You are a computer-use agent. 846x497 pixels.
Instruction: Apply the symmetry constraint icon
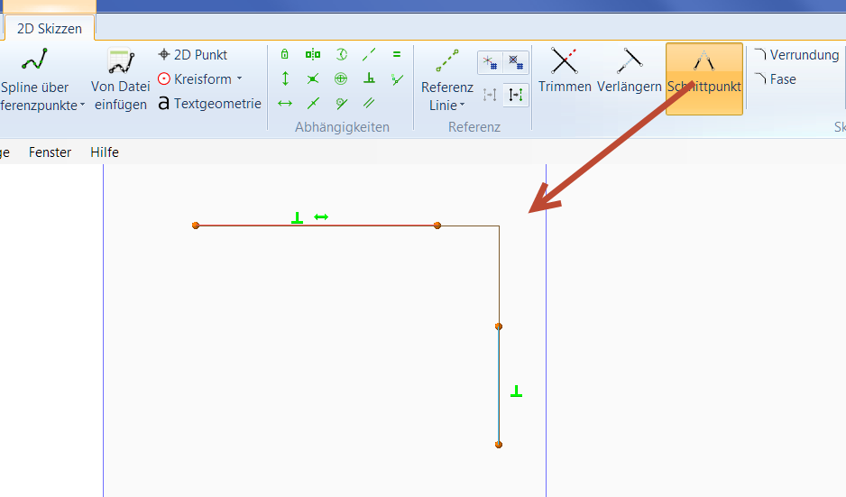[x=313, y=54]
